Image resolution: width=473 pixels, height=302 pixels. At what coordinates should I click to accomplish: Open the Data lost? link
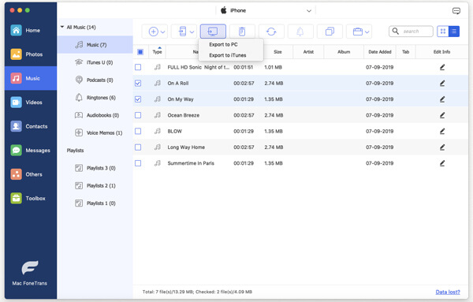click(x=448, y=292)
